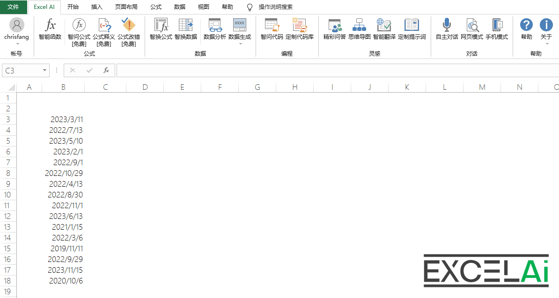Cancel entry with the X formula bar button

(x=73, y=70)
